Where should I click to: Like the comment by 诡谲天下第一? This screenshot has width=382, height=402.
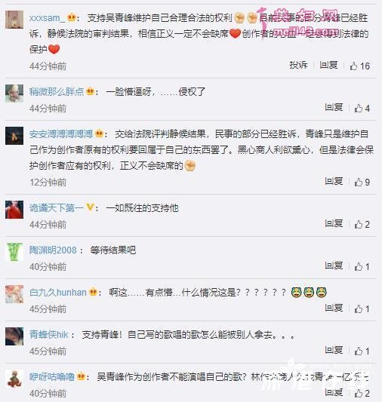pos(362,225)
